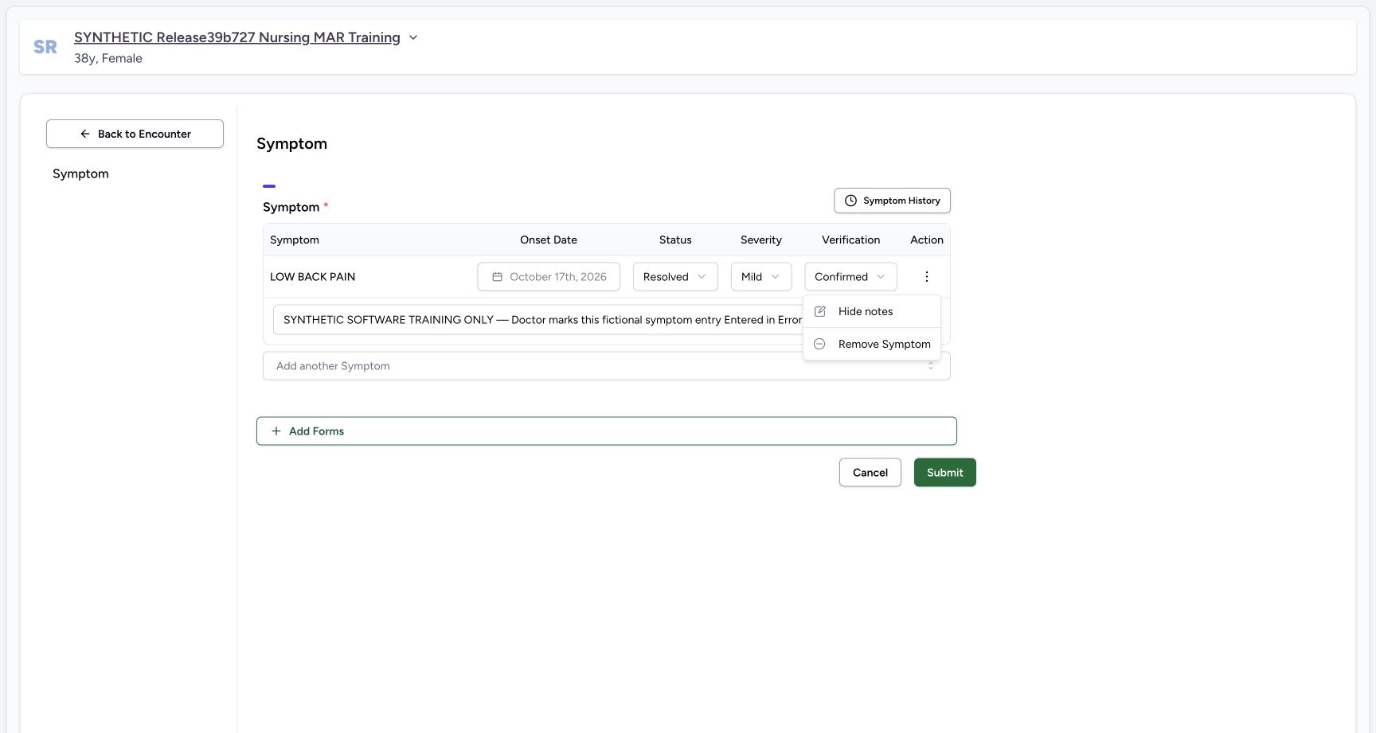
Task: Click the Add Forms button
Action: click(607, 431)
